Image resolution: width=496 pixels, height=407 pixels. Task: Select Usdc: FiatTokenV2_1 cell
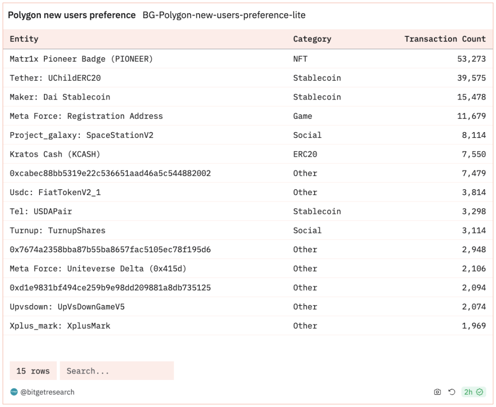pos(55,192)
